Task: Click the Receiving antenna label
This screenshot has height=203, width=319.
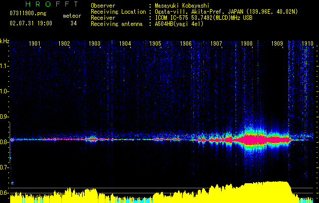Action: click(x=117, y=24)
